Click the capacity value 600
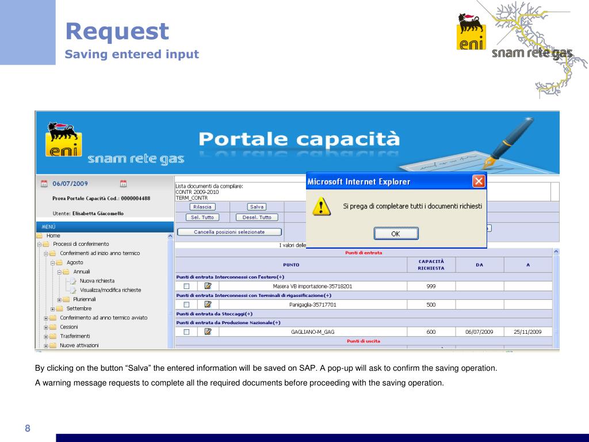 tap(431, 332)
